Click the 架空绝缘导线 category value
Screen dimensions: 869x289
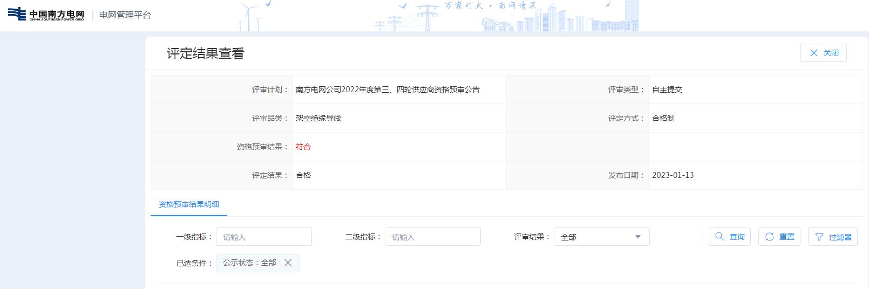pos(318,118)
